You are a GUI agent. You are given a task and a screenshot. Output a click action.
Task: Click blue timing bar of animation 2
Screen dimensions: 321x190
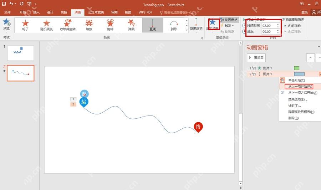pos(299,74)
